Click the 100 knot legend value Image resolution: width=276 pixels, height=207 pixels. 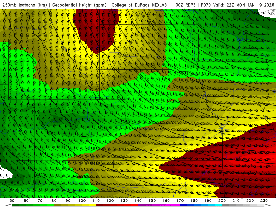coord(82,201)
